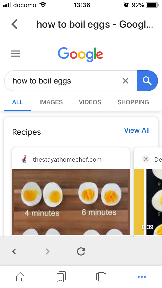Open the 0:39 video recipe card
Image resolution: width=162 pixels, height=288 pixels.
[x=148, y=202]
